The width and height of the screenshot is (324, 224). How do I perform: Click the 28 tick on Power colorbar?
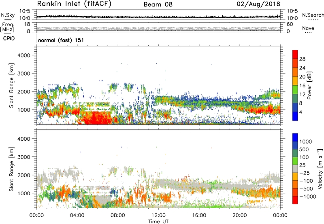click(302, 59)
